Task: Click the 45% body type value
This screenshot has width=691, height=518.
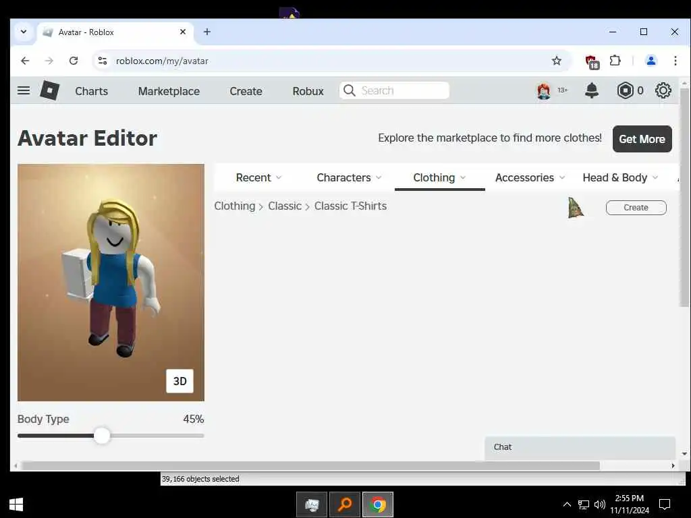Action: coord(194,419)
